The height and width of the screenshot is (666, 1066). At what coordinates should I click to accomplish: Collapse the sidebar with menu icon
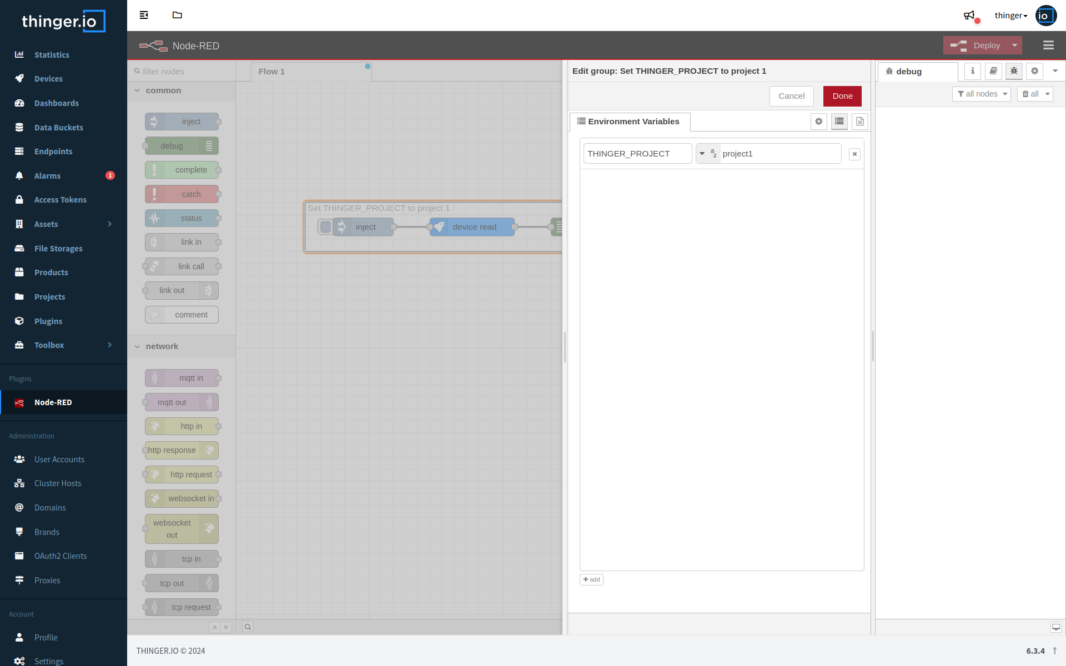coord(144,15)
